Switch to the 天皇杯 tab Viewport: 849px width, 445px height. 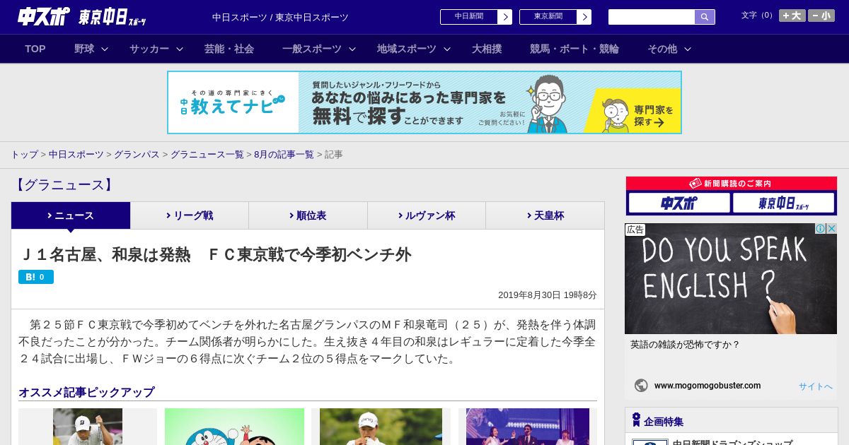click(x=545, y=215)
